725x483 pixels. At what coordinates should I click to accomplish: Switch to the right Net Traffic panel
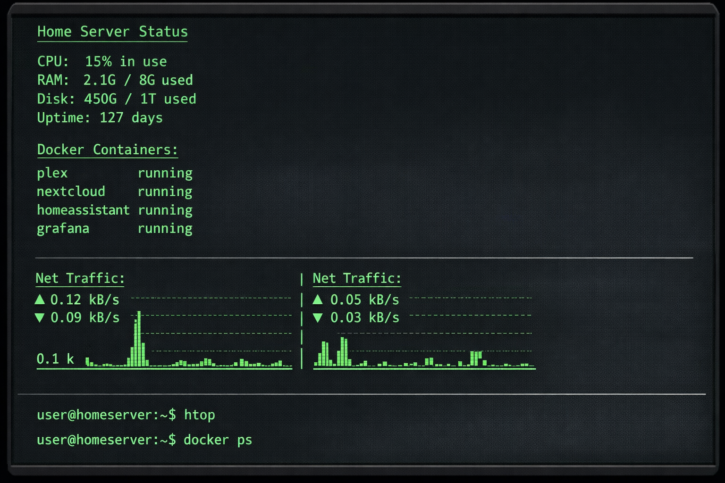tap(356, 278)
